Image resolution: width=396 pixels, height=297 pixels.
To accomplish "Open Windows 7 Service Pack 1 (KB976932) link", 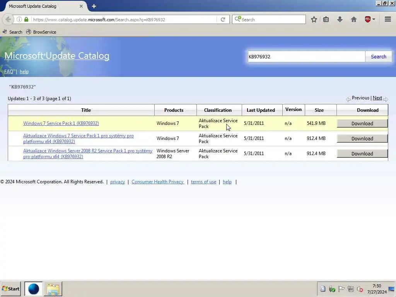I will point(61,123).
